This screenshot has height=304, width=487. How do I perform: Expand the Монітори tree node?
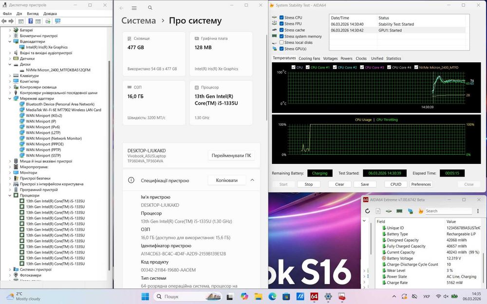tap(10, 173)
